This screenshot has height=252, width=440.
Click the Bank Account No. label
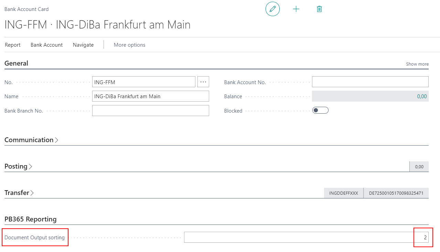pyautogui.click(x=245, y=82)
